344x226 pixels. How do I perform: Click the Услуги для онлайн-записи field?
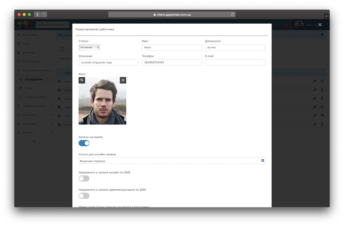pyautogui.click(x=172, y=161)
